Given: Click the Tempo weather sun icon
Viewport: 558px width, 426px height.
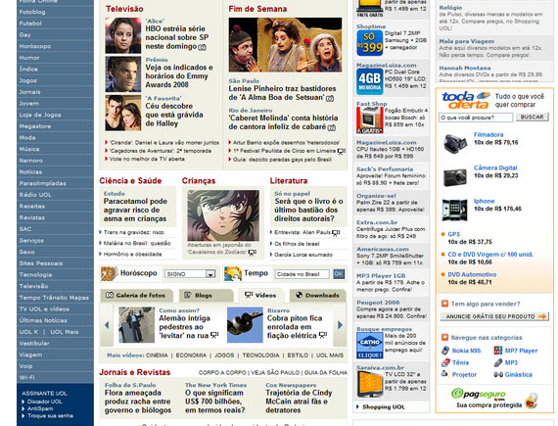Looking at the screenshot, I should (233, 273).
